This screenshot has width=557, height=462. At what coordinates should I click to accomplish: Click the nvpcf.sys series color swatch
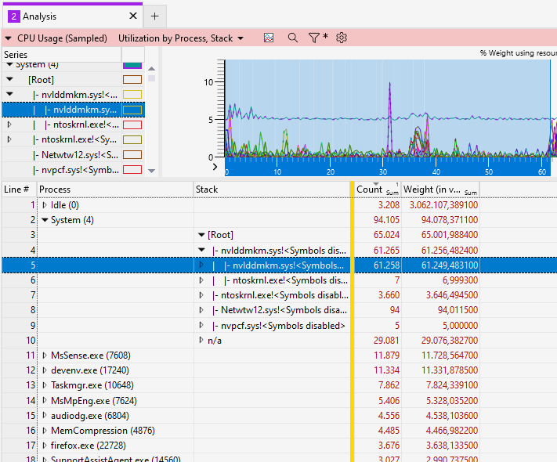click(x=132, y=170)
